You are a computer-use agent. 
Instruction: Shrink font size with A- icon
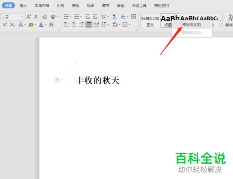(x=36, y=17)
